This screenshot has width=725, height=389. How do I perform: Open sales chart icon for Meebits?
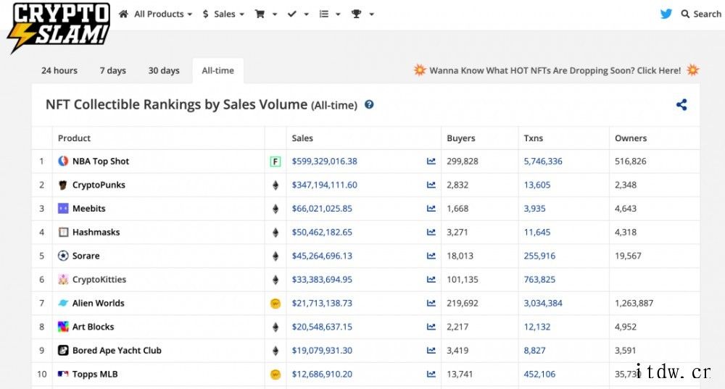[x=431, y=209]
